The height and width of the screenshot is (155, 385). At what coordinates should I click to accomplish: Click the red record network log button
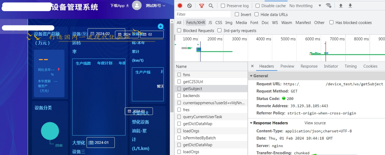[180, 6]
